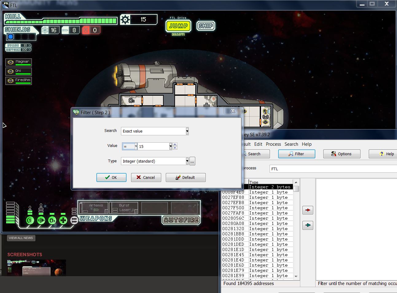The image size is (397, 293).
Task: Click the teal arrow button in cheat tool
Action: tap(308, 225)
